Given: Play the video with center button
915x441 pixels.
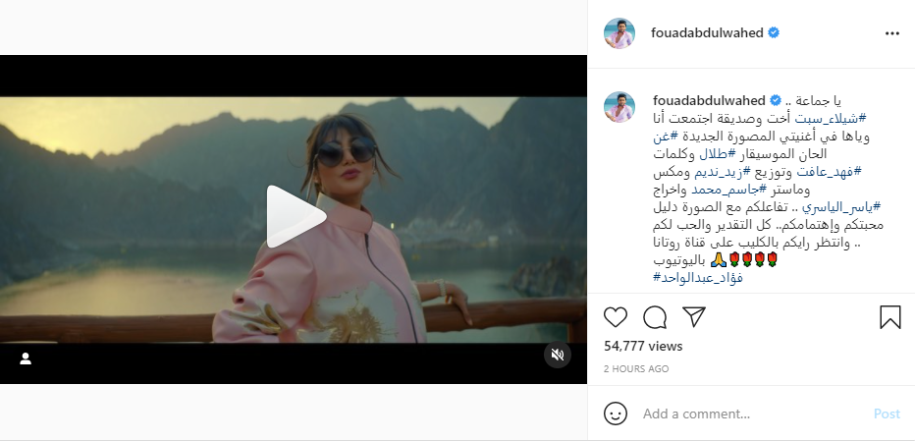Looking at the screenshot, I should click(x=296, y=217).
